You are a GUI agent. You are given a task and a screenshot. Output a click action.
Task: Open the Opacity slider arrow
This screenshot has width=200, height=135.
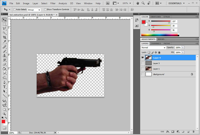point(183,47)
